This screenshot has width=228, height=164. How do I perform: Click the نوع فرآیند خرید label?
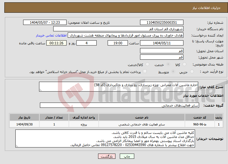212,72
